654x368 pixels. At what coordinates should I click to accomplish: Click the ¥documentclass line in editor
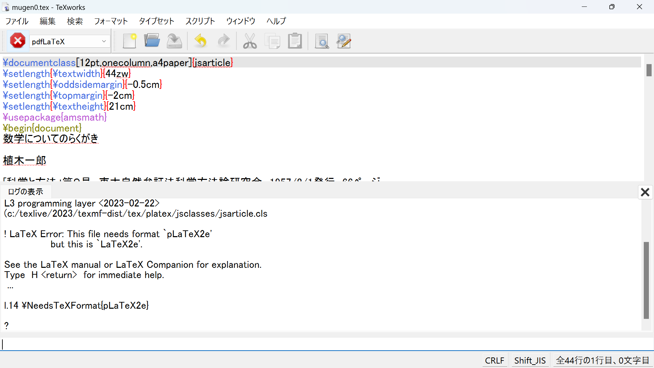pyautogui.click(x=118, y=63)
